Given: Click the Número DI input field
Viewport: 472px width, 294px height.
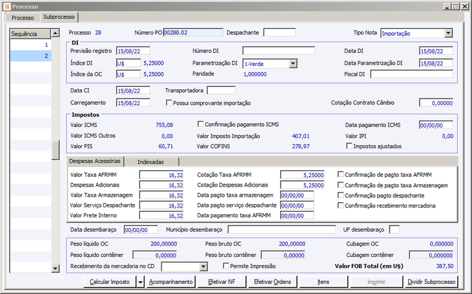Looking at the screenshot, I should pos(278,52).
